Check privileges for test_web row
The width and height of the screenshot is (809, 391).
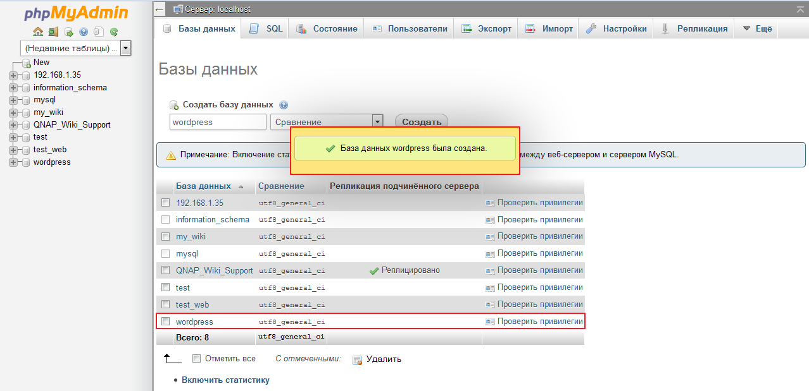pyautogui.click(x=534, y=304)
